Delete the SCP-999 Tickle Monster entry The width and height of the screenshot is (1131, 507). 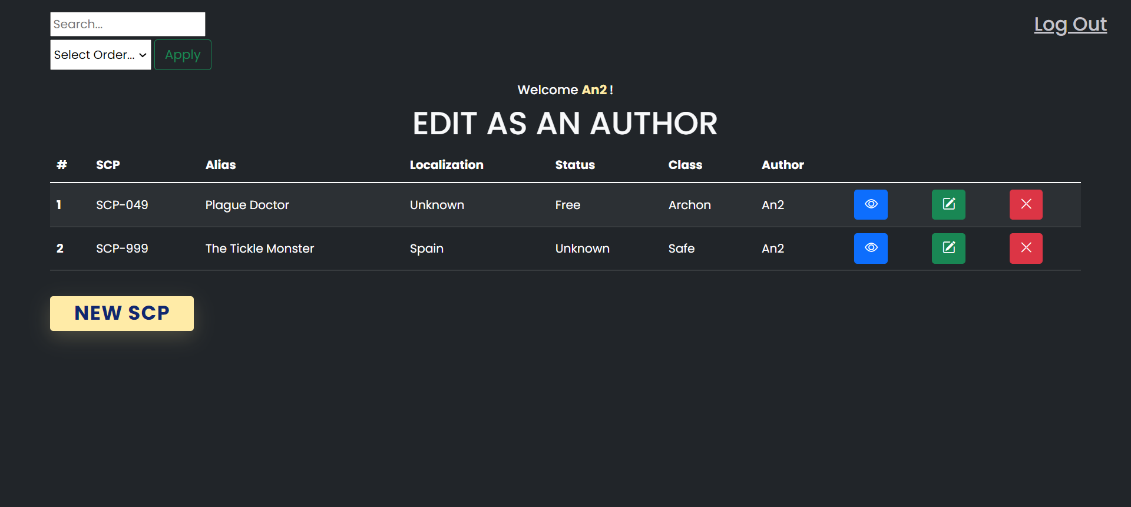pyautogui.click(x=1026, y=248)
